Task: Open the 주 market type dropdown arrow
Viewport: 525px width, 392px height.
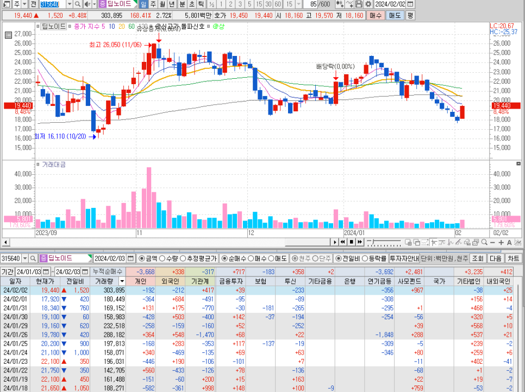Action: 24,4
